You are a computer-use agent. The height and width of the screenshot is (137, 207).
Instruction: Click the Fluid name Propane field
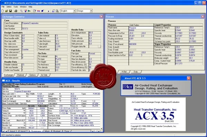click(141, 28)
